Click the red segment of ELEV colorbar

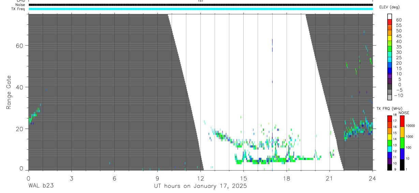click(x=390, y=22)
